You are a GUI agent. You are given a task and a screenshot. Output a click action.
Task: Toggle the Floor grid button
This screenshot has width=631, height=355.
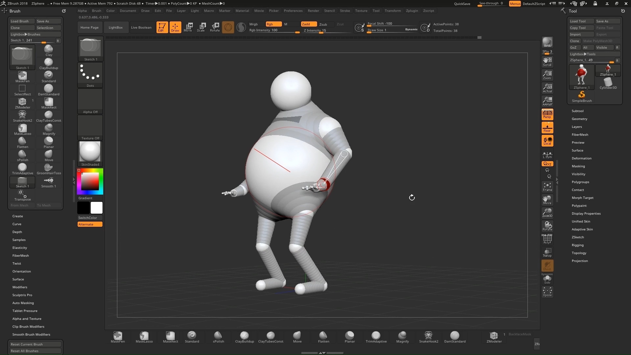tap(547, 128)
